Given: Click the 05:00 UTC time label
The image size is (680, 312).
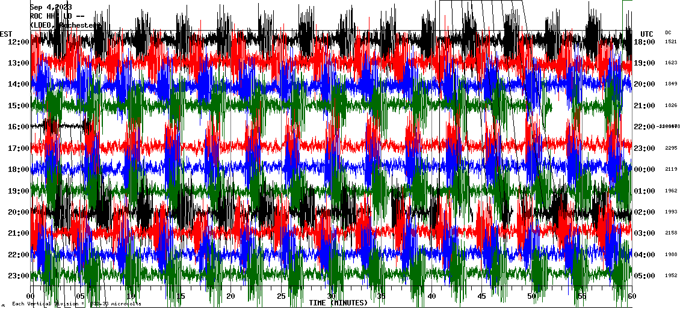Looking at the screenshot, I should pyautogui.click(x=644, y=276).
